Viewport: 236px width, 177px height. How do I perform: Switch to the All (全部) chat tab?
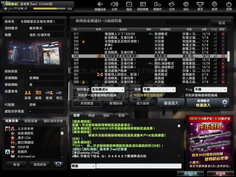click(x=77, y=115)
